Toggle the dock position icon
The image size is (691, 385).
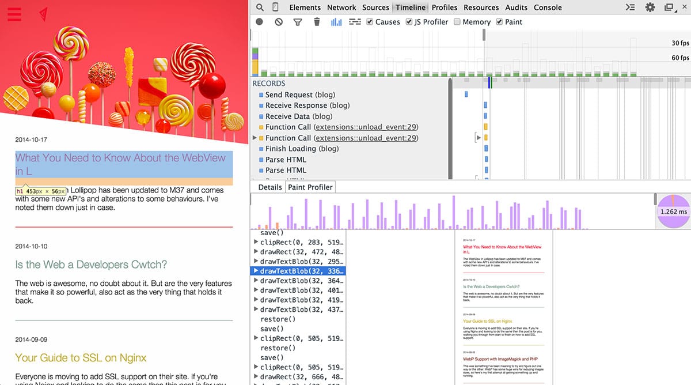coord(668,7)
